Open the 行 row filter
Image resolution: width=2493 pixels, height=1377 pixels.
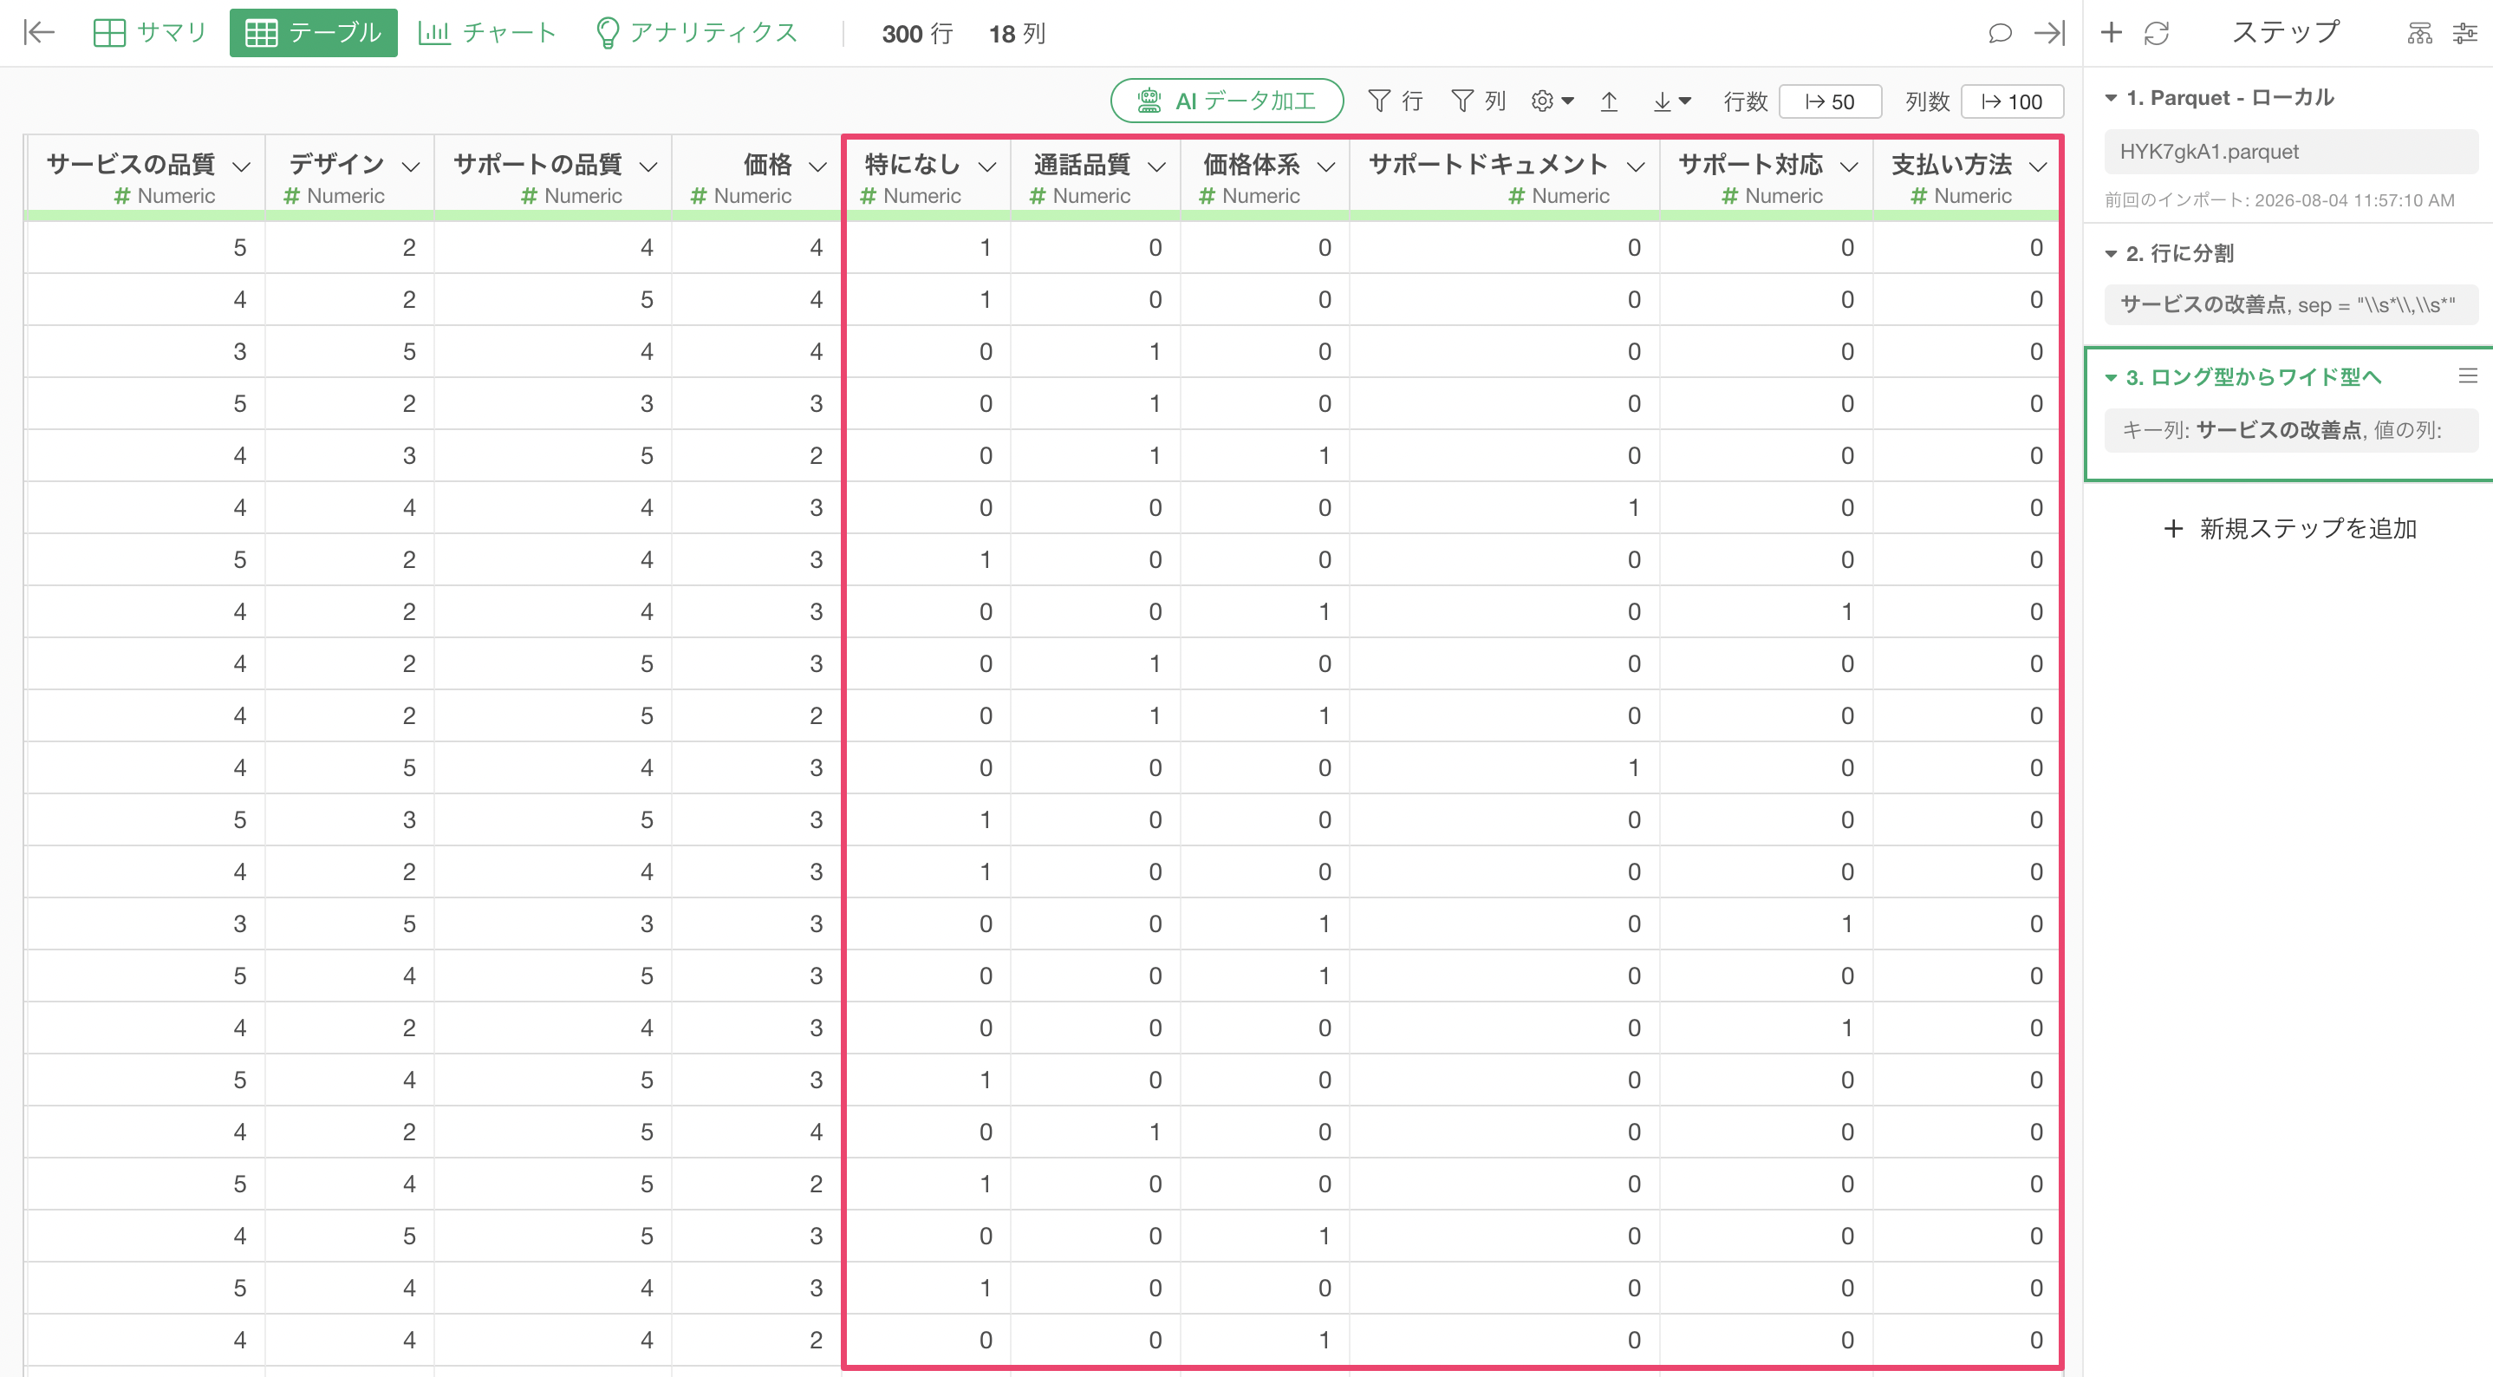click(1395, 101)
